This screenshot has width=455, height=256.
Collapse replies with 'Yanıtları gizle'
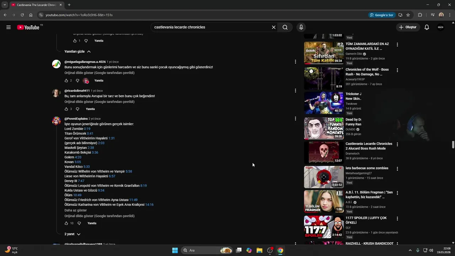pos(77,52)
